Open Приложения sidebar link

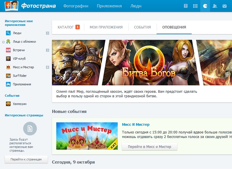coord(22,84)
